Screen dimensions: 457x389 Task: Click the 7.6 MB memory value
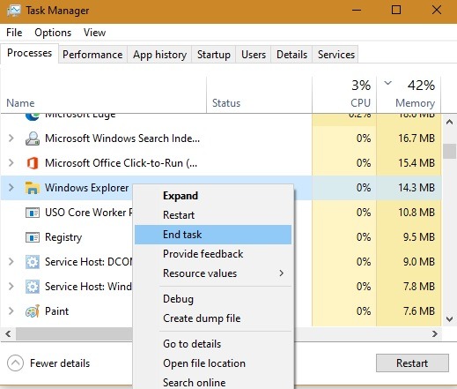(x=418, y=311)
